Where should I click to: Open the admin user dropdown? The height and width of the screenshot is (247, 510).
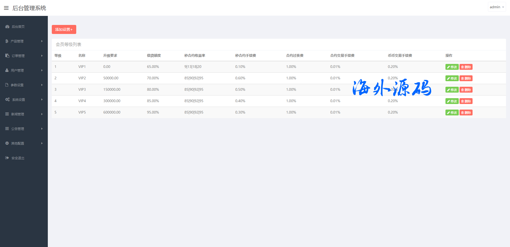496,7
